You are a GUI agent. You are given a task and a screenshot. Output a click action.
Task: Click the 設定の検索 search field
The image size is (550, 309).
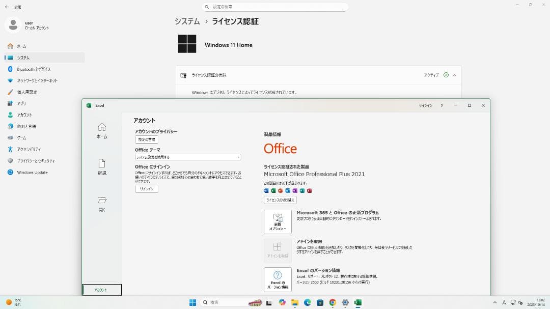(275, 7)
